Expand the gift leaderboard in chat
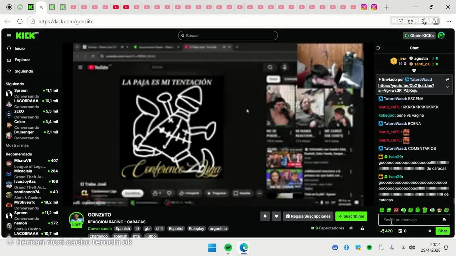The image size is (456, 256). pos(414,71)
